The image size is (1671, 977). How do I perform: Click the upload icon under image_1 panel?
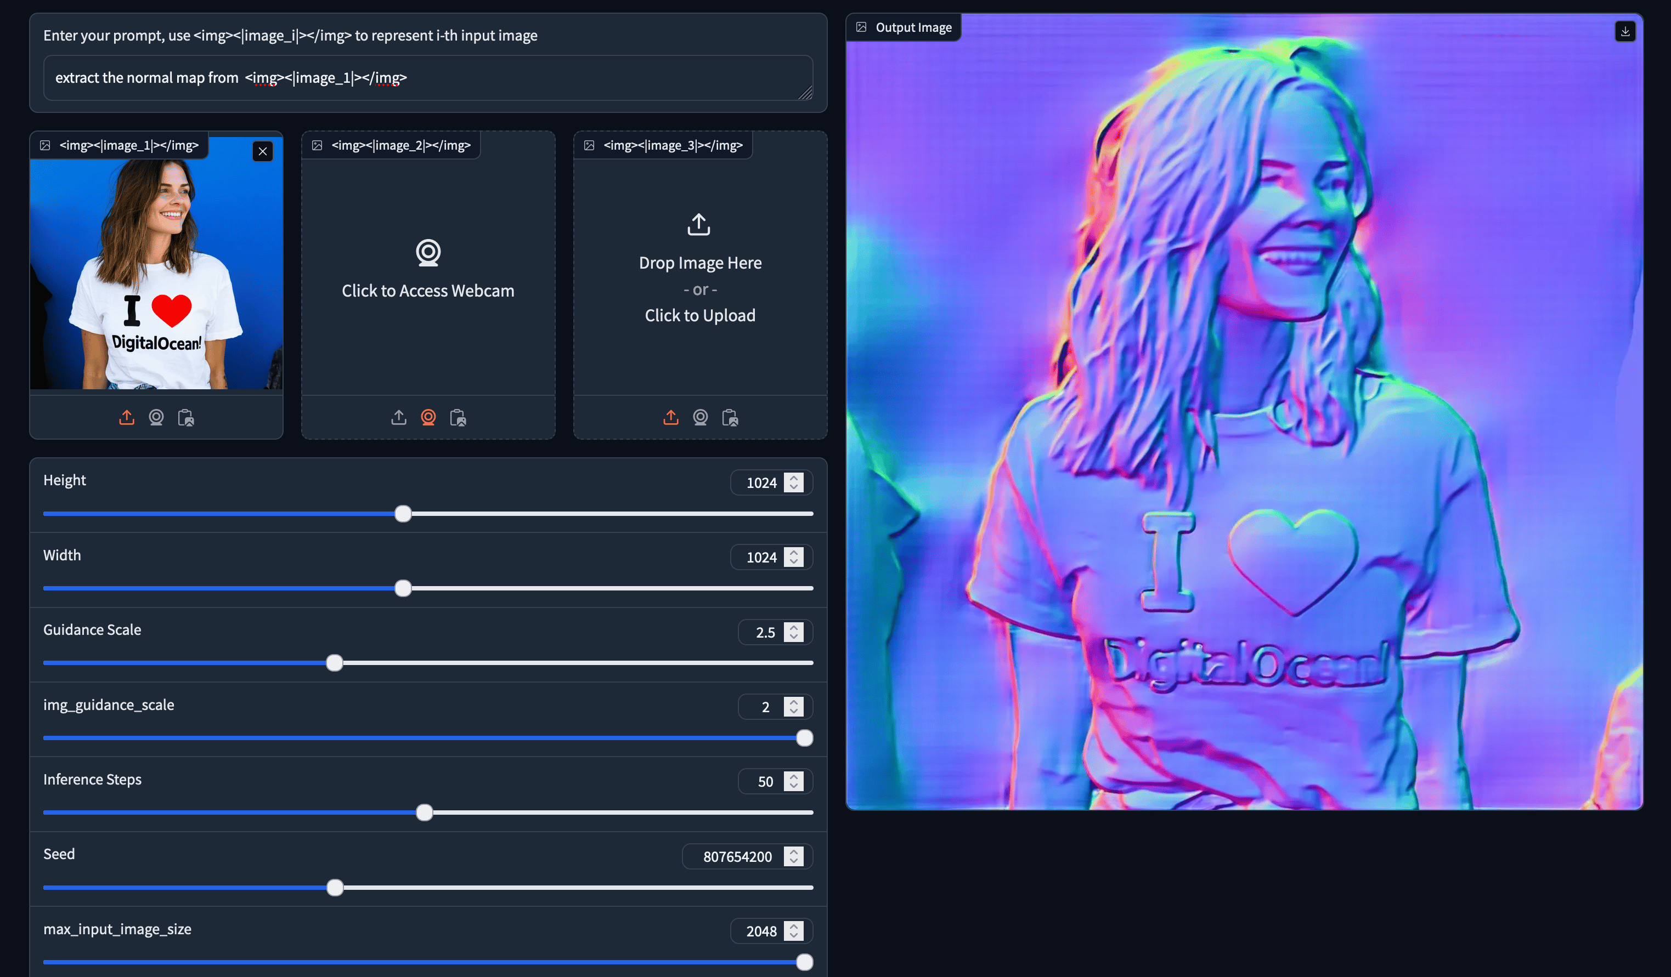pos(127,418)
